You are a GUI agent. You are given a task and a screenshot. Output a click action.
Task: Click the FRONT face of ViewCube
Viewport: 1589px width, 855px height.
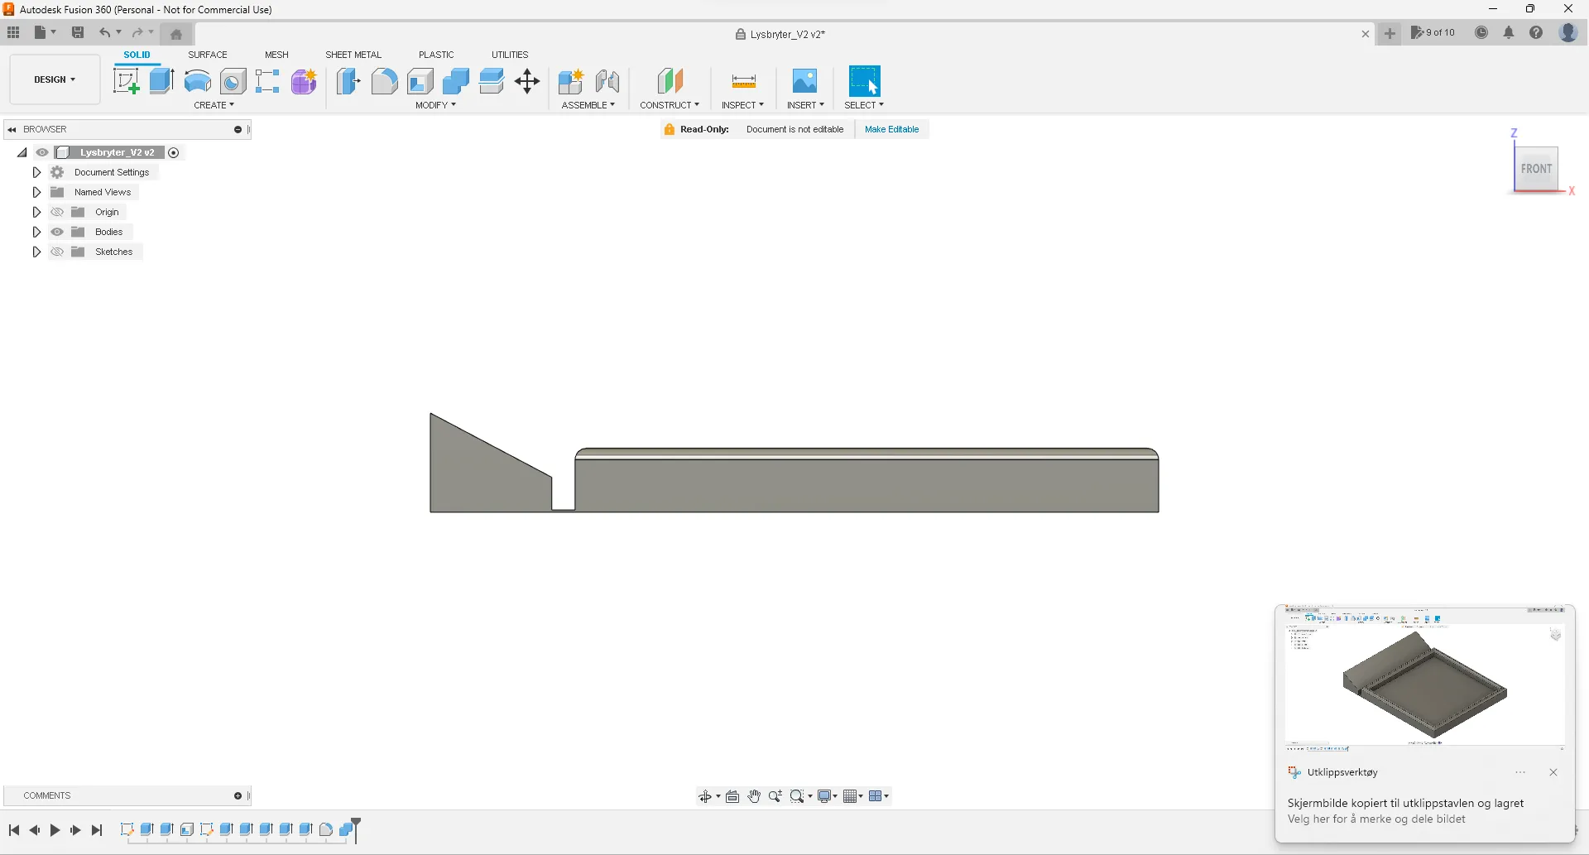pos(1536,169)
